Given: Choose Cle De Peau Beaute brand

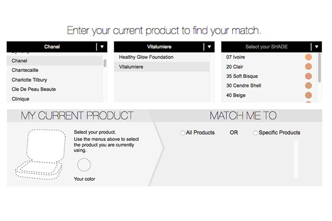Looking at the screenshot, I should [x=33, y=89].
